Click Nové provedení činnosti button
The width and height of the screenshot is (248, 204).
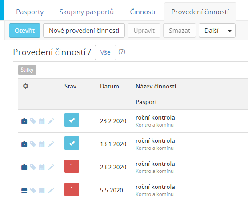point(84,31)
